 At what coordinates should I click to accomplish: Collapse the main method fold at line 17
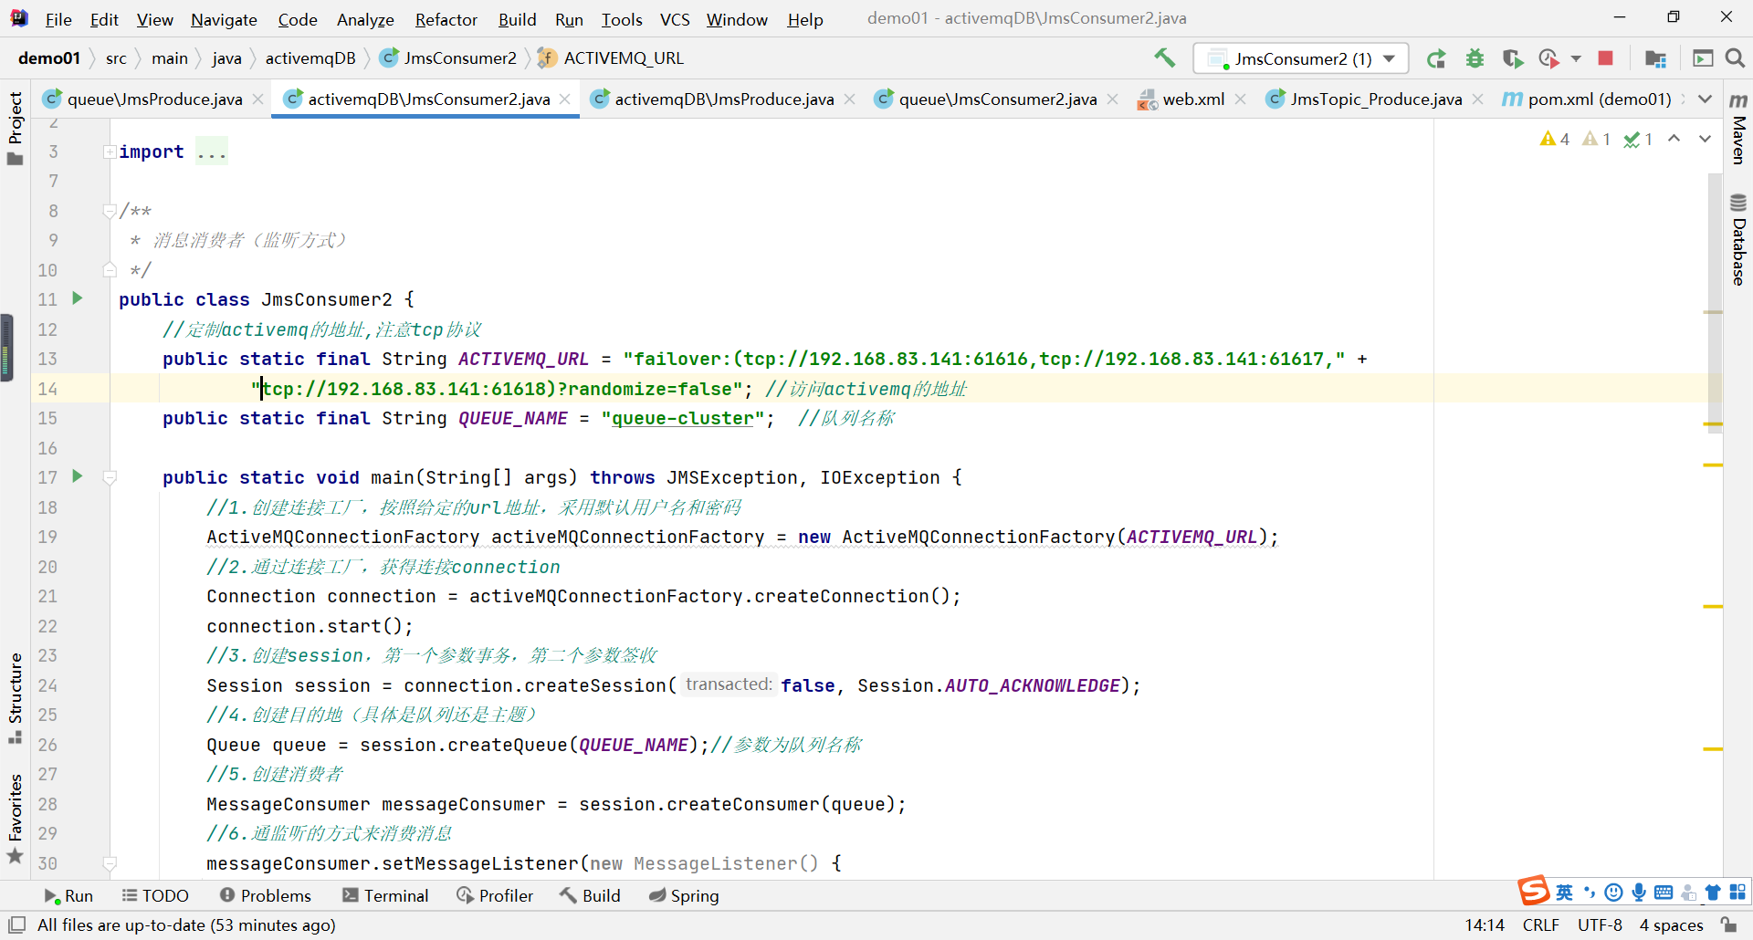coord(110,477)
